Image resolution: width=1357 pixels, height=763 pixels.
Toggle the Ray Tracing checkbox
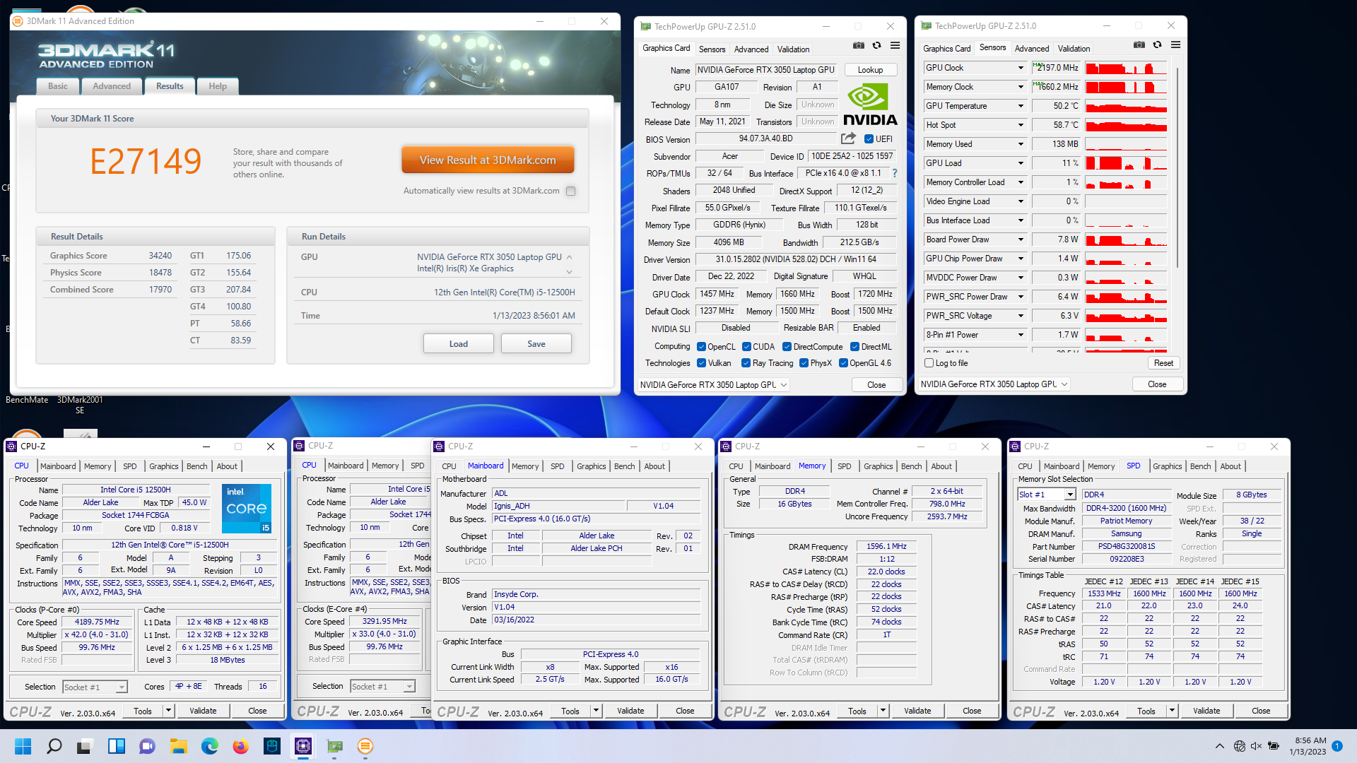(746, 363)
